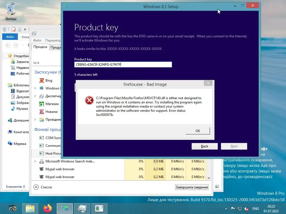Open Action Center flag tray icon
Viewport: 286px width, 214px height.
point(233,208)
